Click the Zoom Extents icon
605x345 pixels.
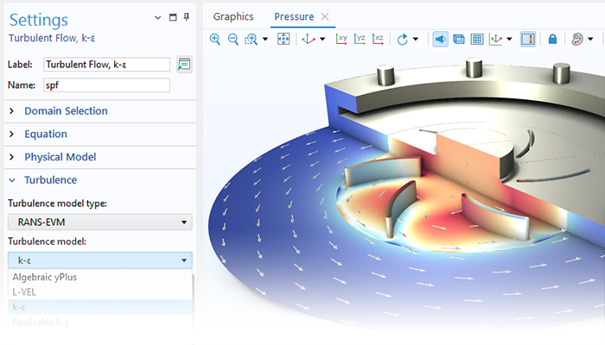(x=283, y=39)
